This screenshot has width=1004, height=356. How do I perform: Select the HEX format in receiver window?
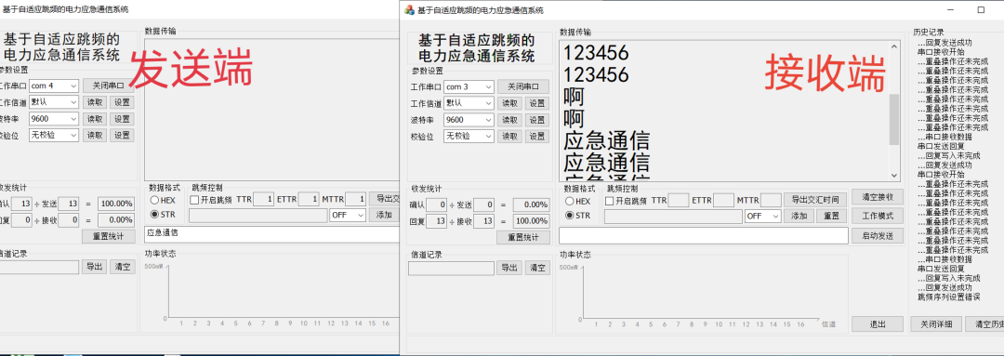pos(570,201)
